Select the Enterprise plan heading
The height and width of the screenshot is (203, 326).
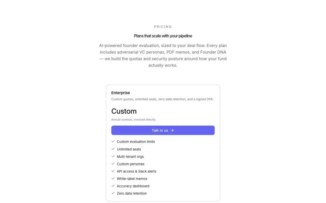(121, 93)
